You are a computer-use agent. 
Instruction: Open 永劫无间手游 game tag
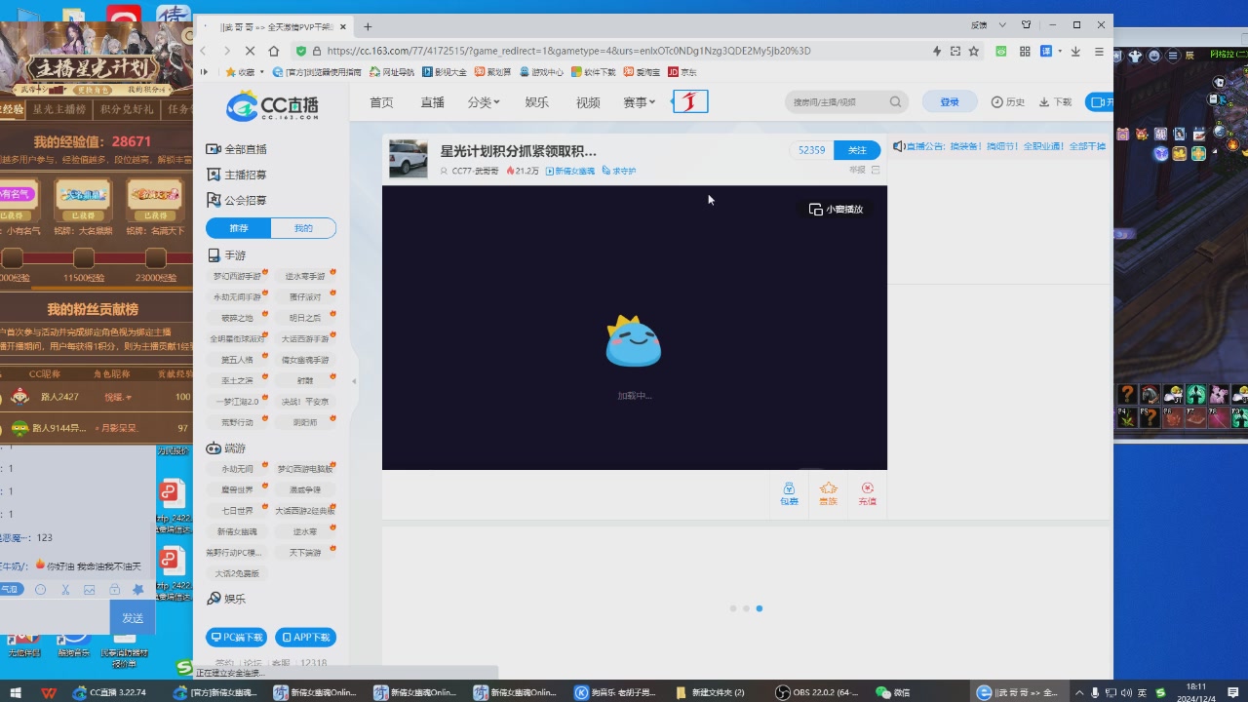point(237,296)
